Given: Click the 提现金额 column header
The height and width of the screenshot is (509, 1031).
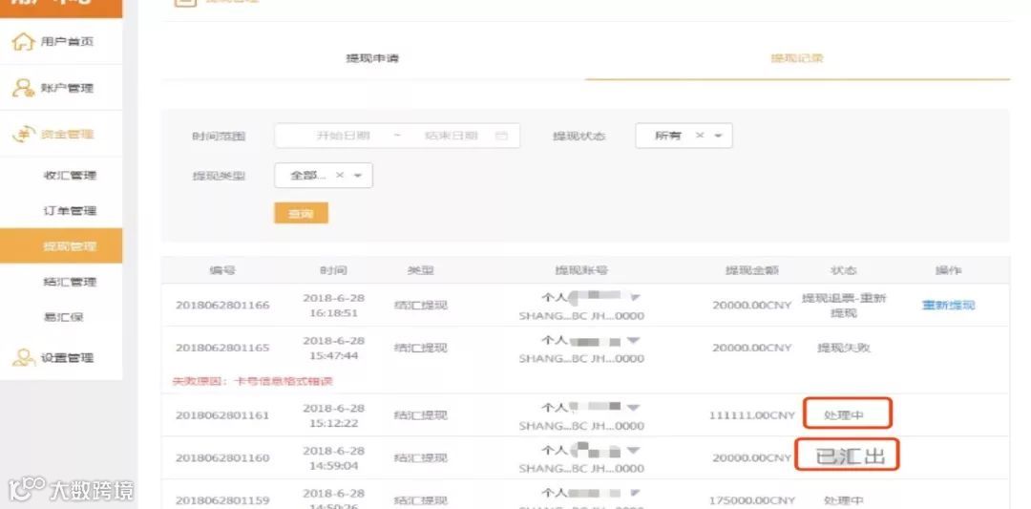Looking at the screenshot, I should tap(751, 270).
